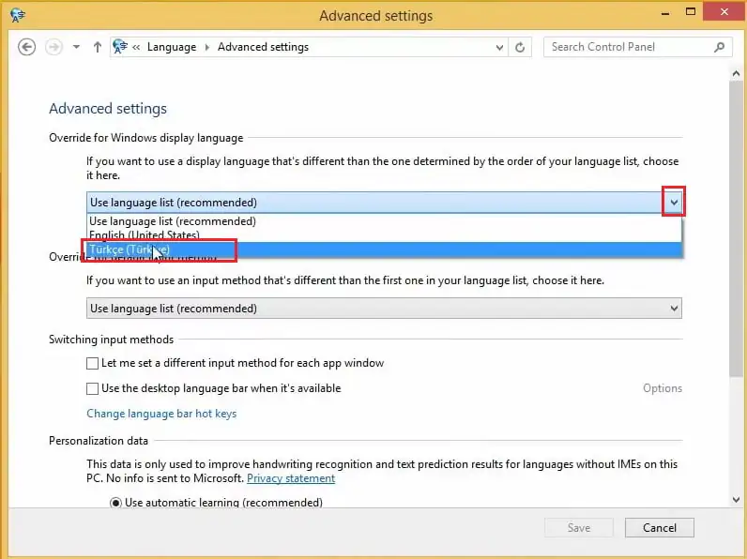747x559 pixels.
Task: Open the default input method dropdown
Action: coord(384,309)
